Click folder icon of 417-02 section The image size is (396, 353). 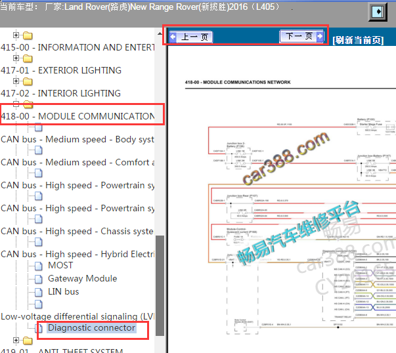click(x=28, y=81)
